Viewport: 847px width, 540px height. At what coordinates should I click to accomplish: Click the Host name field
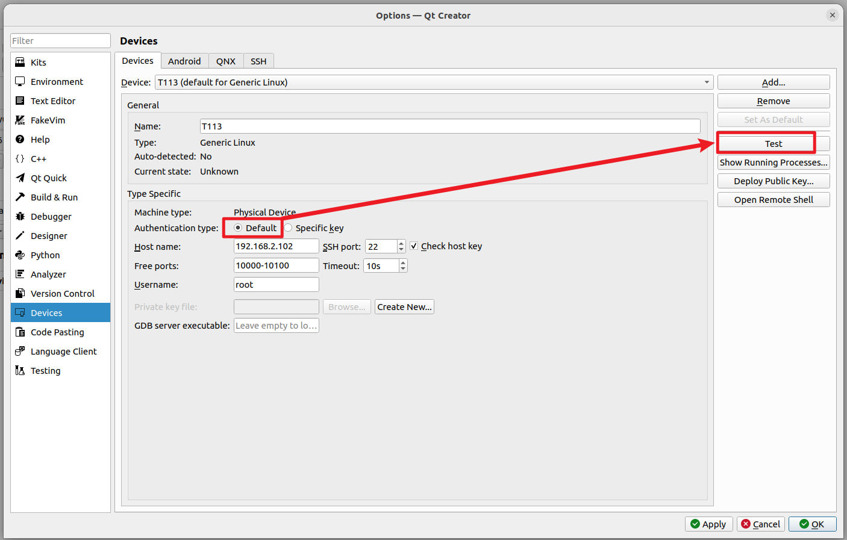pyautogui.click(x=276, y=246)
